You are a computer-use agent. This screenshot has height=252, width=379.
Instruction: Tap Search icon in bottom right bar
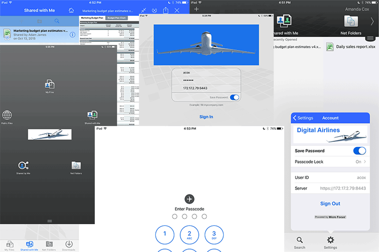(x=299, y=243)
